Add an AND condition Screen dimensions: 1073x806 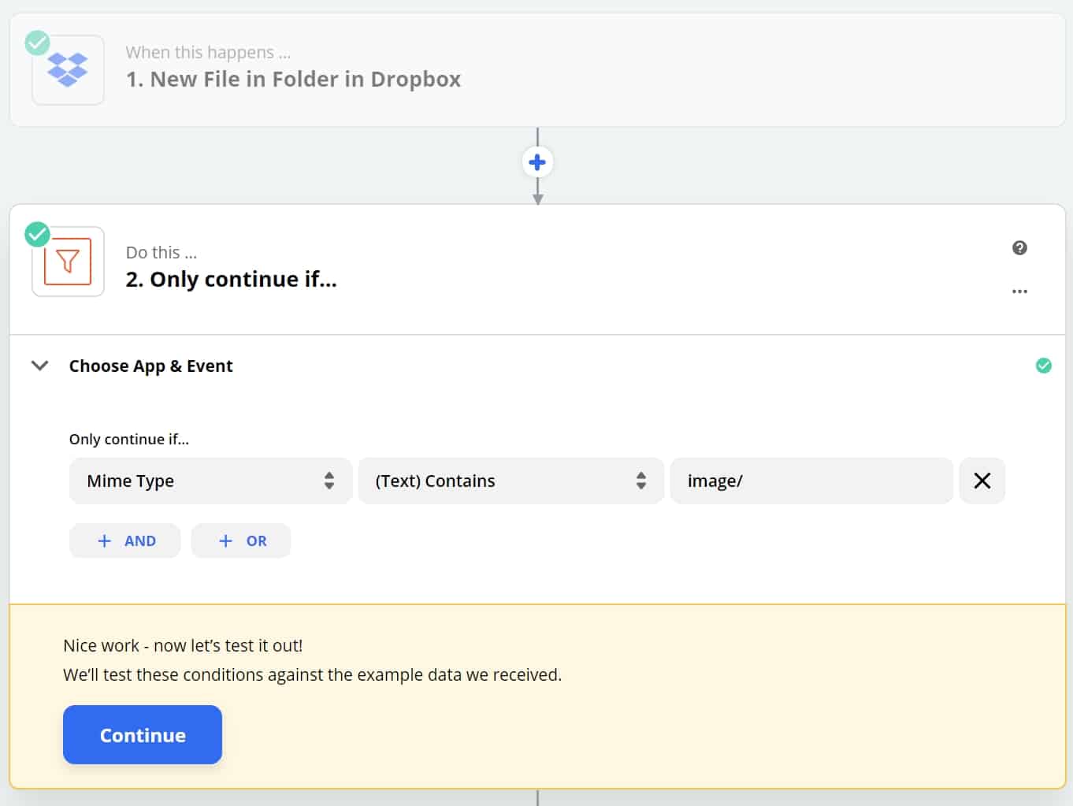pos(125,540)
